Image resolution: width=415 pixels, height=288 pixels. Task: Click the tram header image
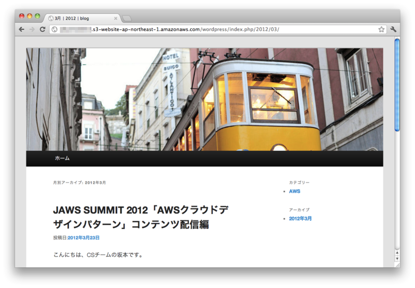pos(204,99)
